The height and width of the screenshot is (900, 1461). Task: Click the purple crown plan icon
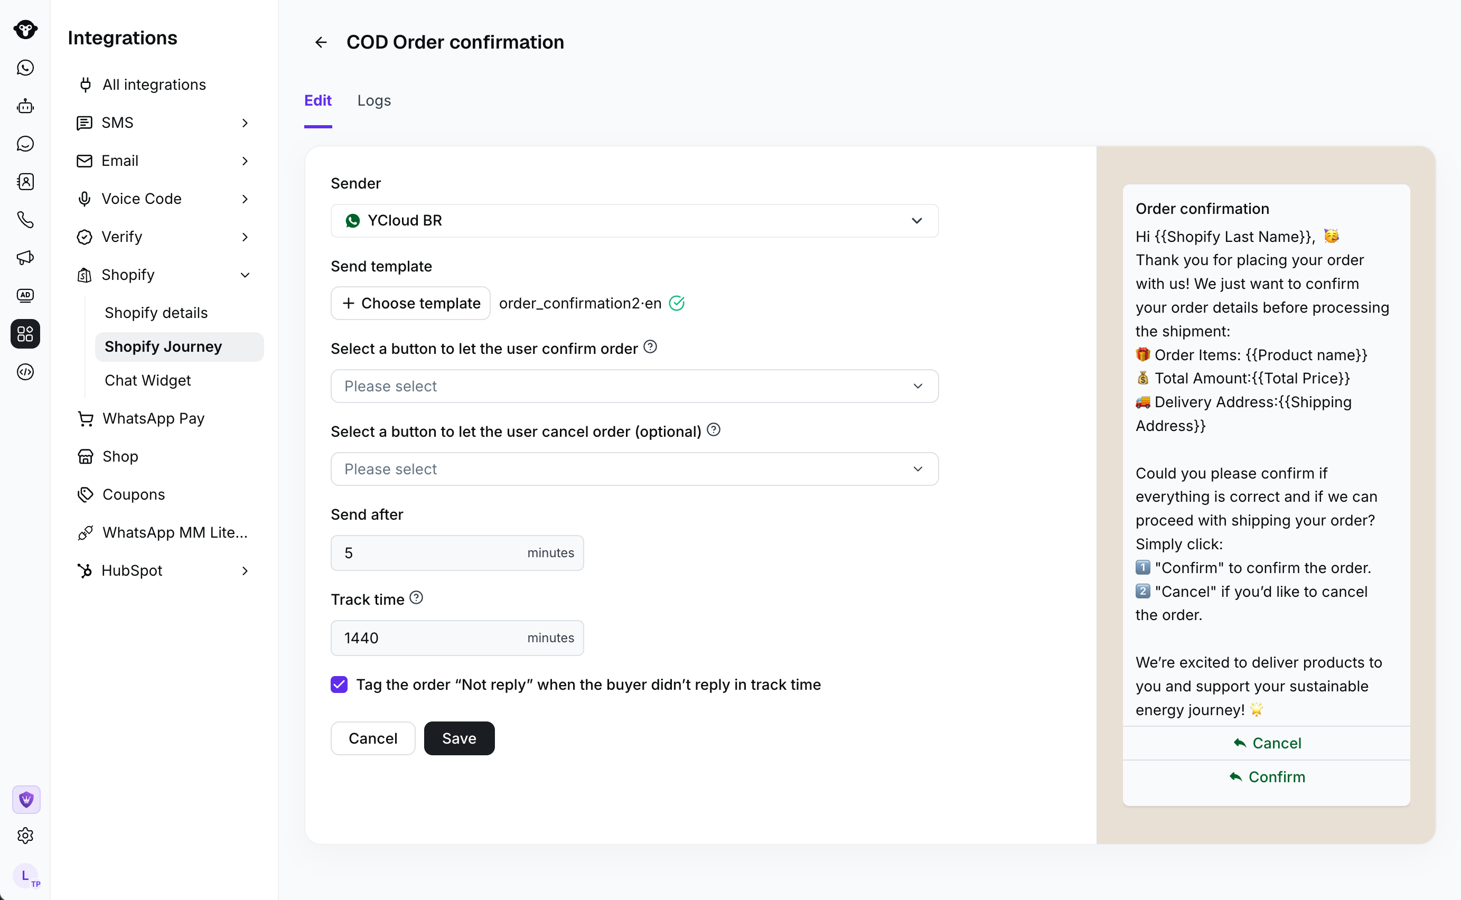[26, 800]
